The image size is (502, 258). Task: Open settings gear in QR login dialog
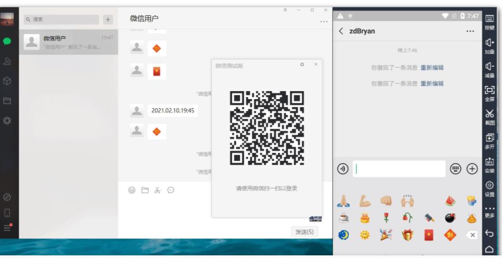pyautogui.click(x=302, y=64)
